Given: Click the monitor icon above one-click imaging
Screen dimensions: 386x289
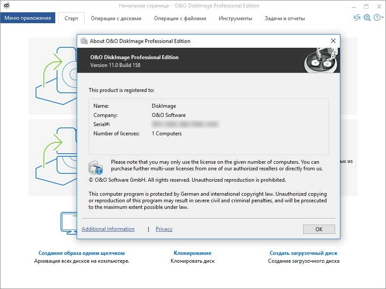Looking at the screenshot, I should tap(69, 223).
